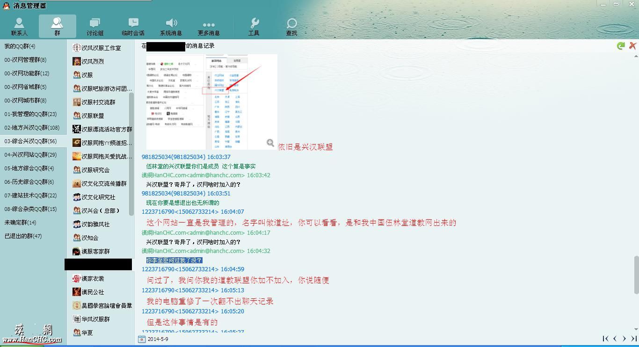Expand the 我的QQ群 category
This screenshot has width=639, height=347.
click(x=20, y=46)
